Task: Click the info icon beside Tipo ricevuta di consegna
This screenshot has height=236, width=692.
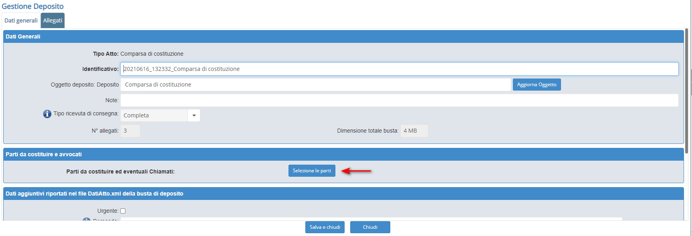Action: pos(47,114)
